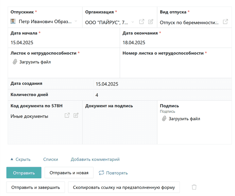The image size is (235, 196).
Task: Copy link via Скопировать ссылку на предзаполненную форму
Action: click(x=124, y=187)
